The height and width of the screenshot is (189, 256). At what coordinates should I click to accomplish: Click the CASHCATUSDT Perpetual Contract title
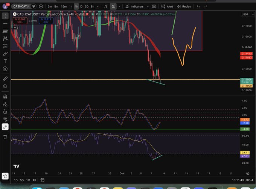pos(50,14)
